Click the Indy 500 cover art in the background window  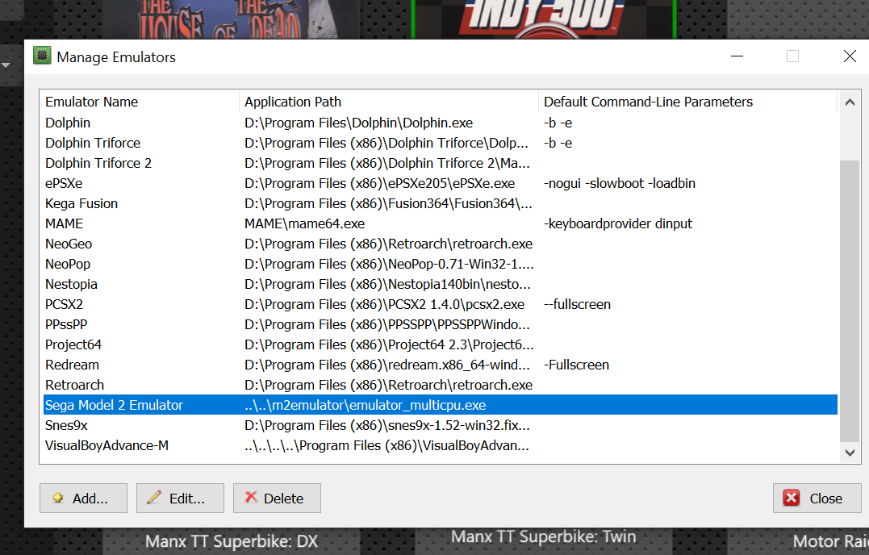click(543, 19)
